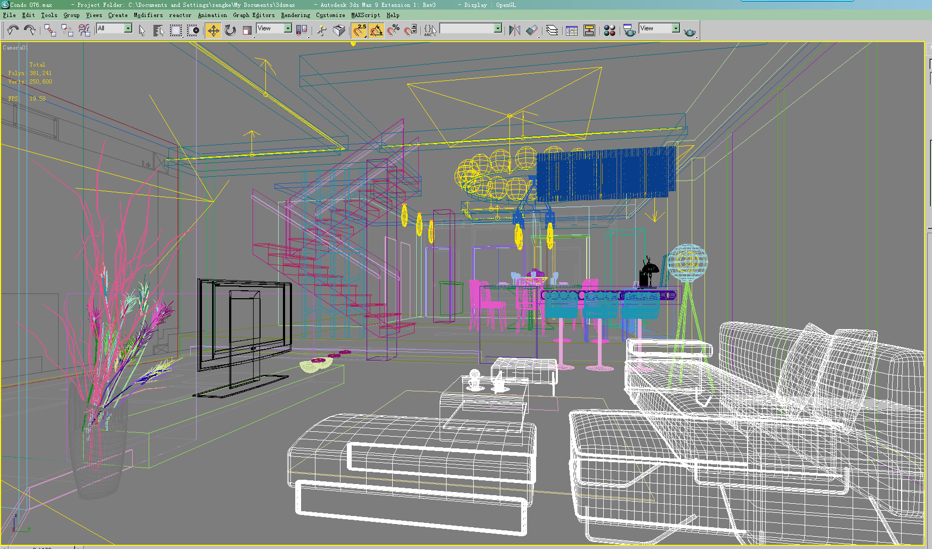
Task: Open the Layer Manager
Action: point(552,30)
